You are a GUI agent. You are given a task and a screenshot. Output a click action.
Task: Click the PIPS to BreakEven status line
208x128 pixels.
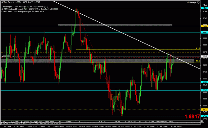click(x=29, y=9)
